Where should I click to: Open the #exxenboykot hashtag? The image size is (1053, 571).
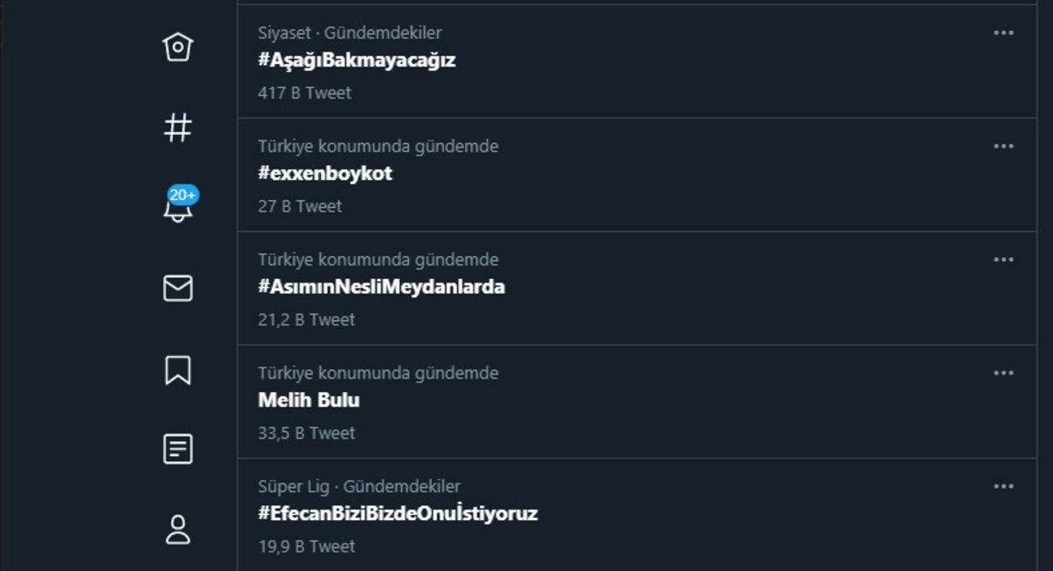point(324,173)
